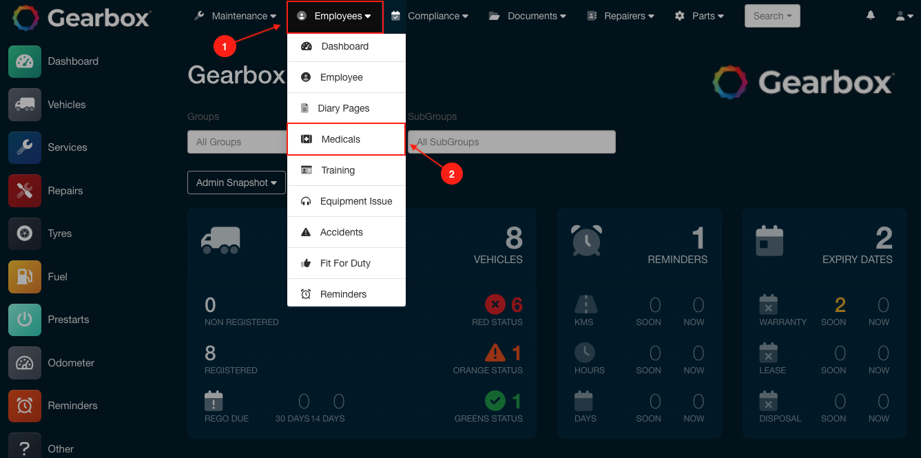Click the green status check icon
This screenshot has height=458, width=921.
(x=495, y=400)
